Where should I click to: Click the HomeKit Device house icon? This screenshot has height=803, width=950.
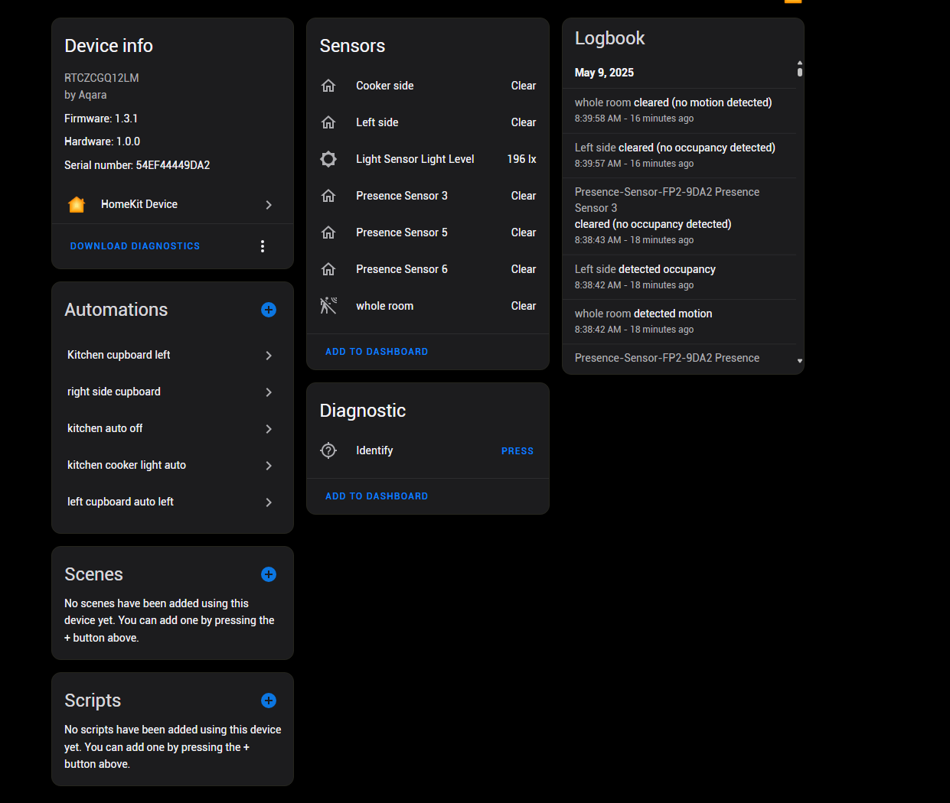(x=77, y=204)
